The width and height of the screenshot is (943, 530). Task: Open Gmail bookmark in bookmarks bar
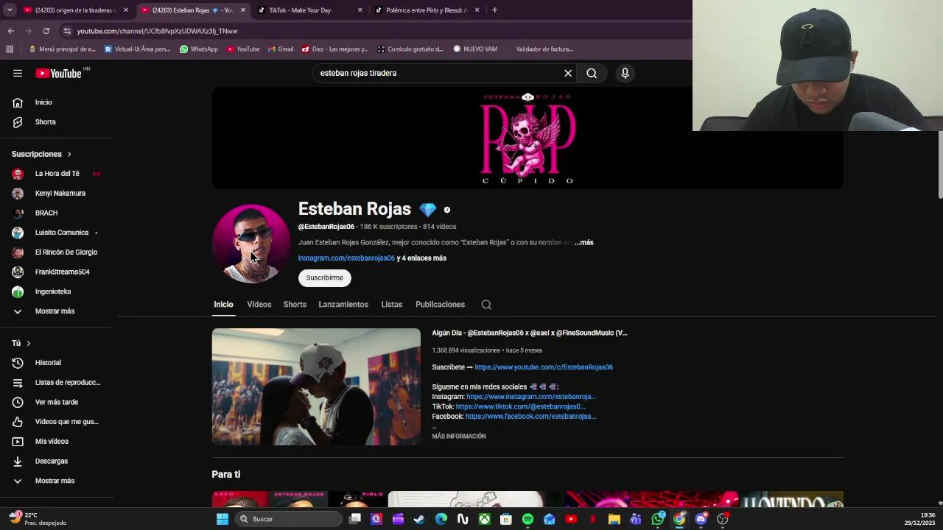pyautogui.click(x=280, y=49)
